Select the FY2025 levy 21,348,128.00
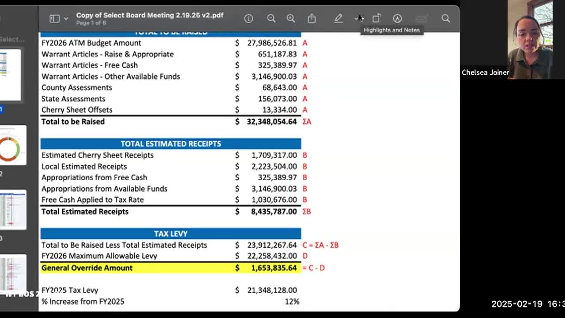The width and height of the screenshot is (565, 318). click(x=272, y=290)
